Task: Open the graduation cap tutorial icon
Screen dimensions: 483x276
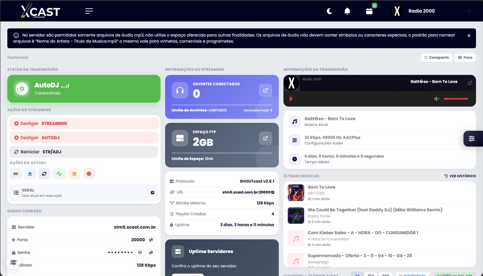Action: pyautogui.click(x=13, y=262)
